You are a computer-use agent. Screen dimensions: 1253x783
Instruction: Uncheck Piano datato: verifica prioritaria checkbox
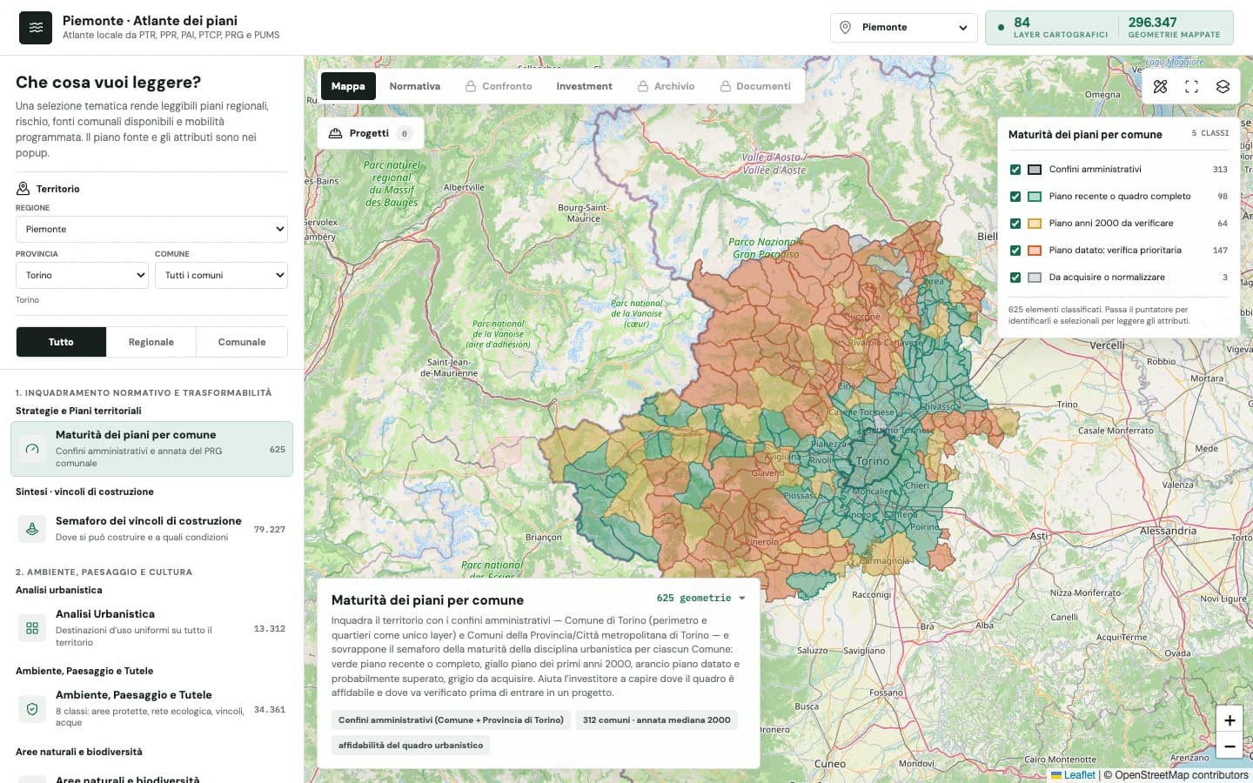click(x=1015, y=251)
